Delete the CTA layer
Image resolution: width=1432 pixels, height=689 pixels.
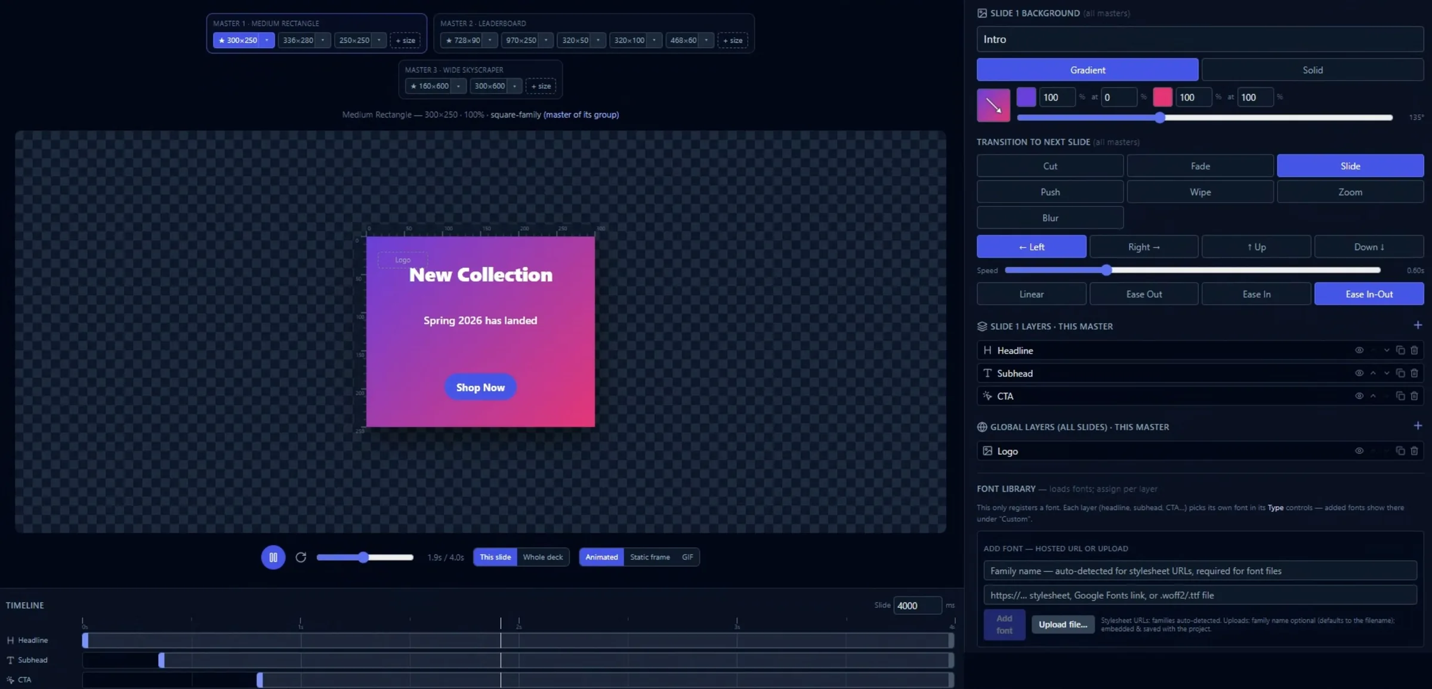point(1414,396)
